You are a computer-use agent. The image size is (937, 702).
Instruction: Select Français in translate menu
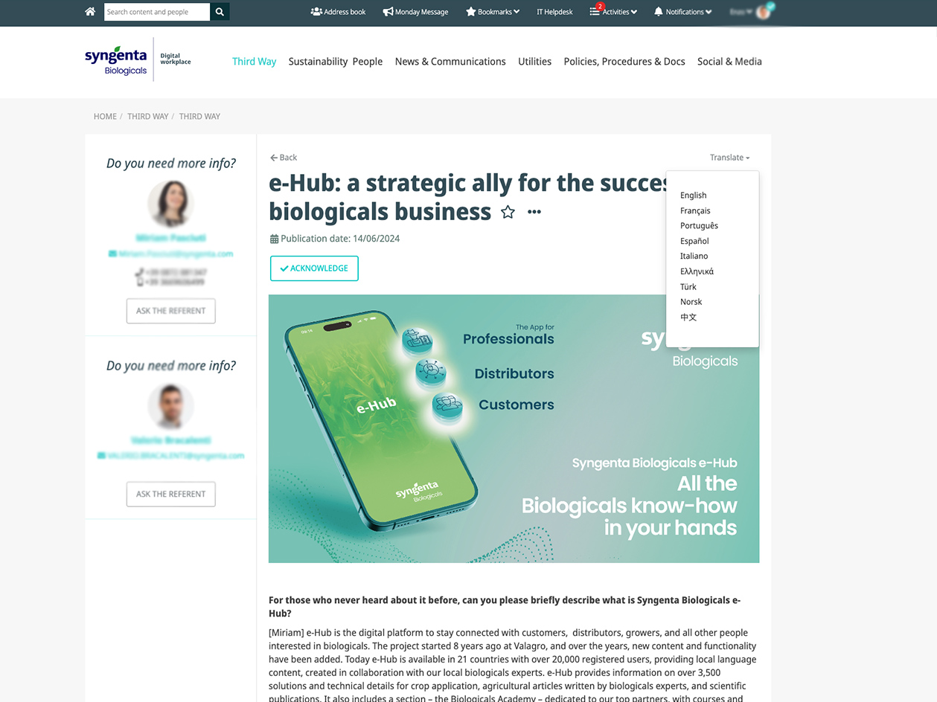pos(695,210)
